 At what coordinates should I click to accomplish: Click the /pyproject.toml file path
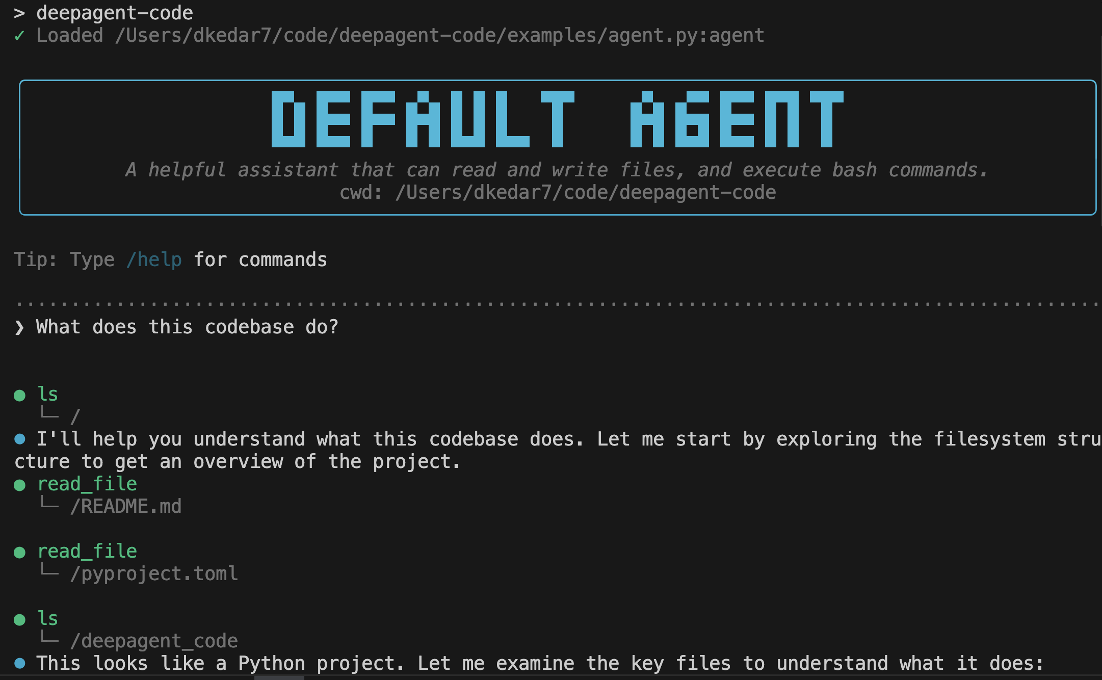[154, 573]
